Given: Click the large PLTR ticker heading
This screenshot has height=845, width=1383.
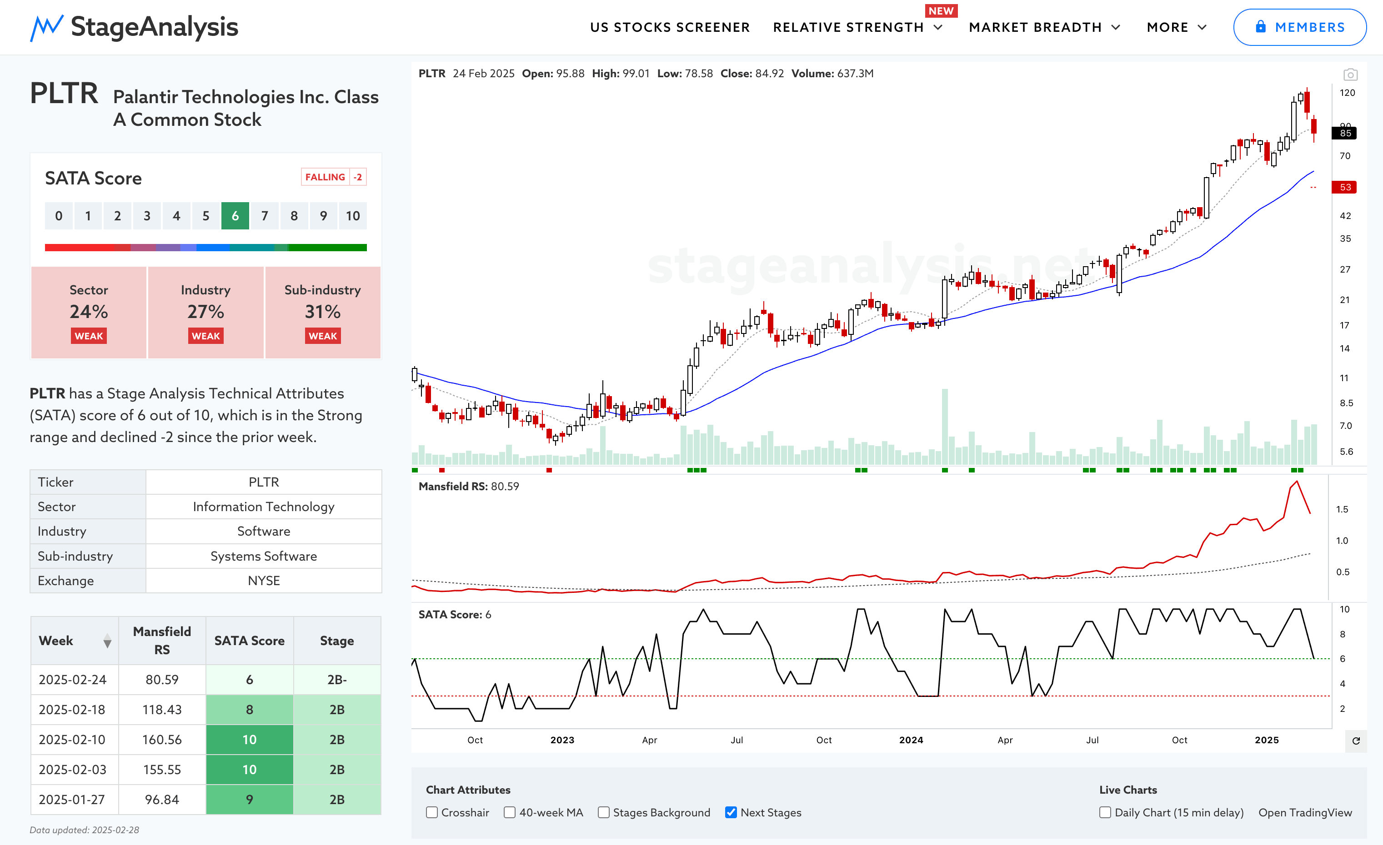Looking at the screenshot, I should pyautogui.click(x=64, y=94).
